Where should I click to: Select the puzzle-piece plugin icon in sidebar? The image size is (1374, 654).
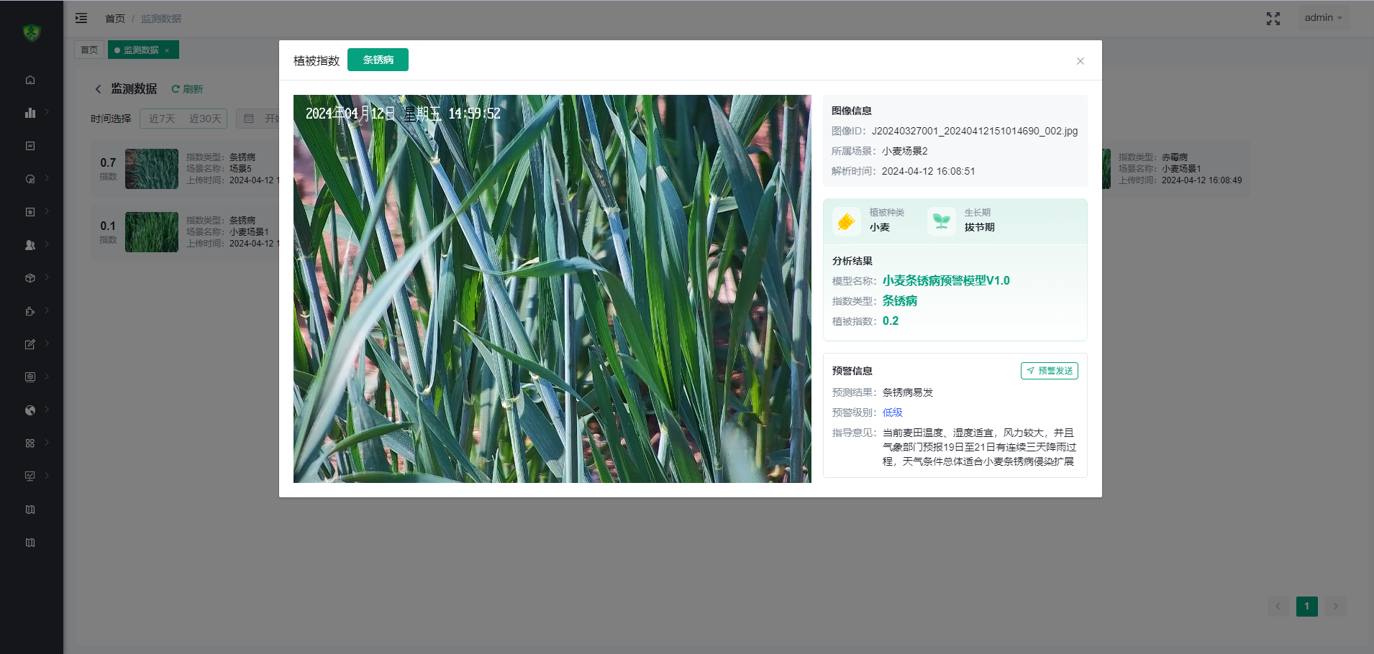click(30, 310)
